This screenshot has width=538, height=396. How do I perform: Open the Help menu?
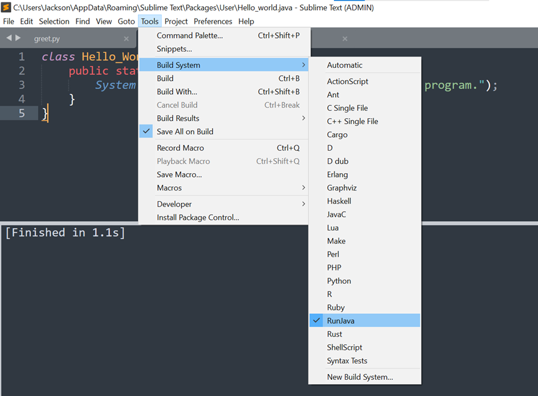pos(246,21)
